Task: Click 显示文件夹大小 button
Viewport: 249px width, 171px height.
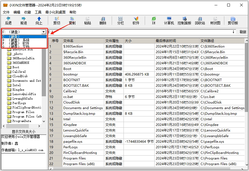Action: coord(24,132)
